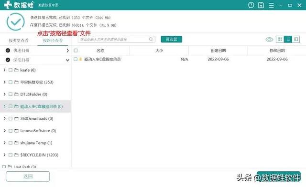306x187 pixels.
Task: Check the 苹果恢复专家 (353) checkbox
Action: (x=11, y=82)
